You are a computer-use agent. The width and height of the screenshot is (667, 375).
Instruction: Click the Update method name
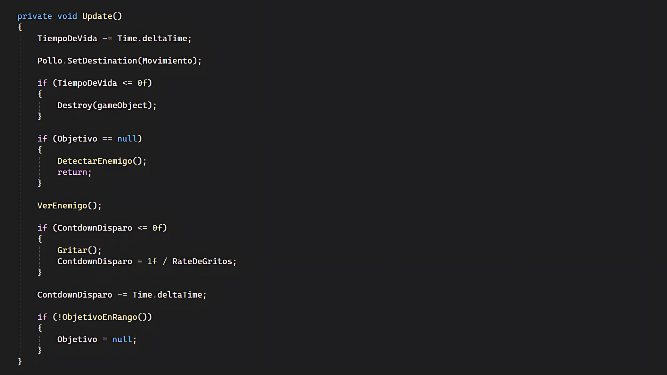[x=97, y=16]
